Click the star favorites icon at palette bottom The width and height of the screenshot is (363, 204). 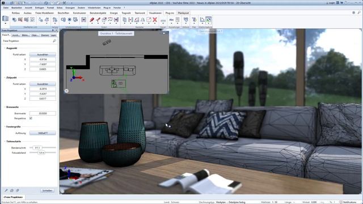tap(12, 190)
